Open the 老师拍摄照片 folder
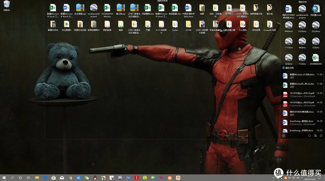Viewport: 325px width, 181px height. point(94,26)
